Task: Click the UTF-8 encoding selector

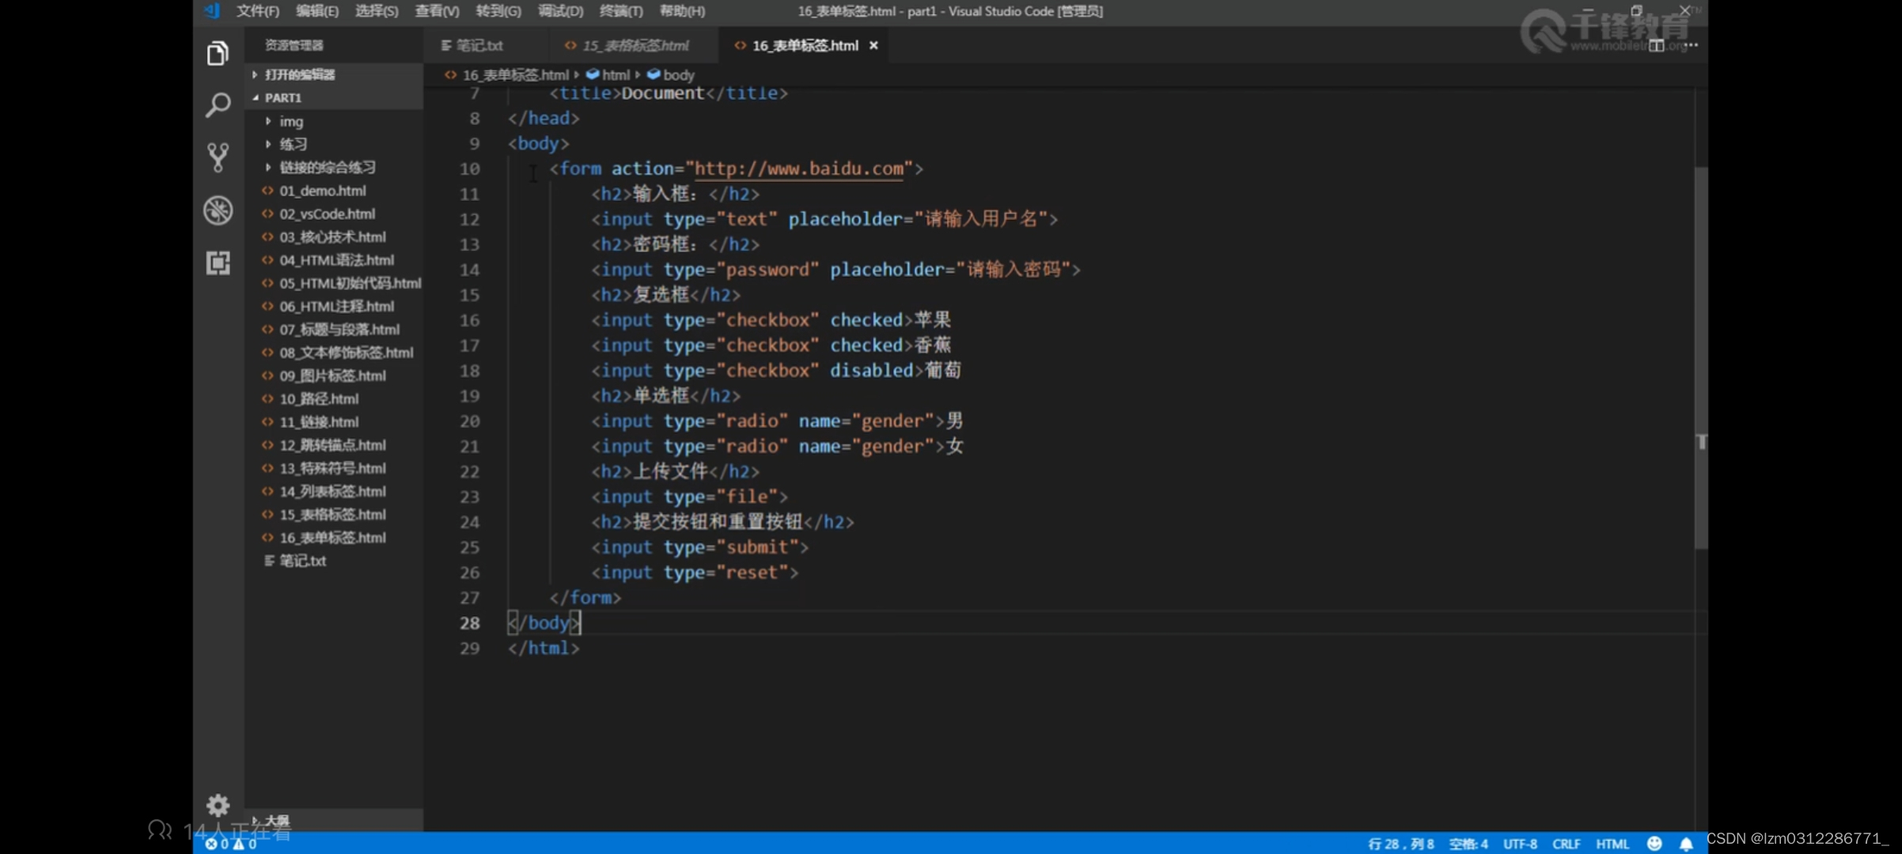Action: click(1520, 844)
